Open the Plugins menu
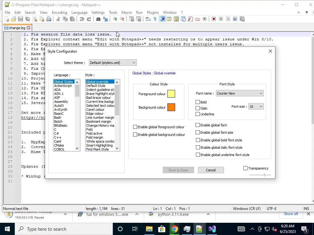This screenshot has height=235, width=314. coord(153,12)
